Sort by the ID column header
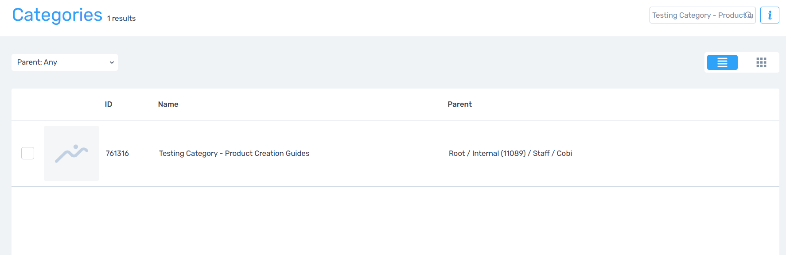786x255 pixels. [109, 104]
